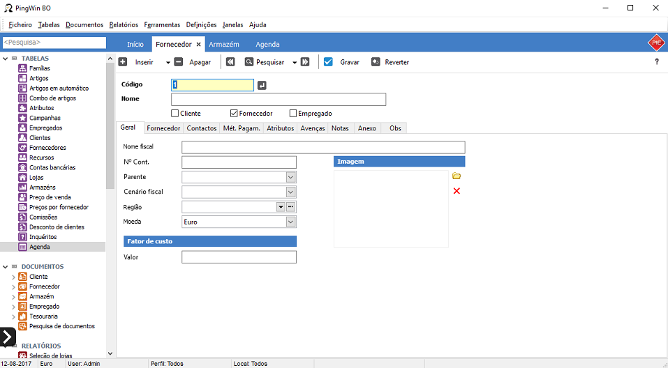
Task: Click the Reverter undo icon
Action: [x=376, y=62]
